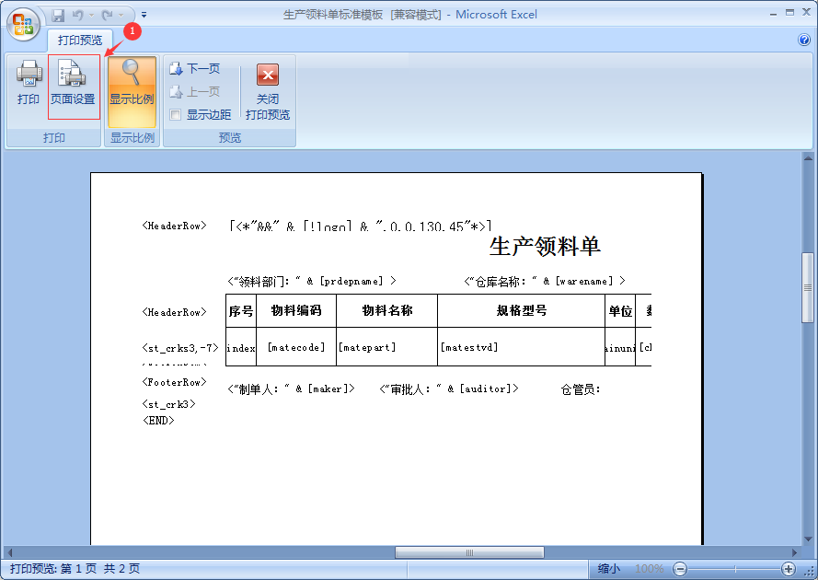Click vertical scrollbar up arrow
This screenshot has height=580, width=818.
808,157
